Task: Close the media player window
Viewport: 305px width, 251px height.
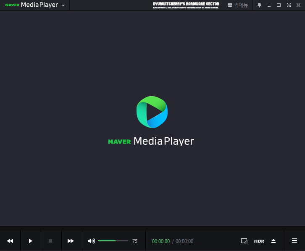Action: click(x=298, y=5)
